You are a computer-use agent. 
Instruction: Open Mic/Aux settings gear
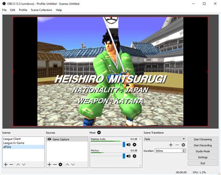(134, 156)
